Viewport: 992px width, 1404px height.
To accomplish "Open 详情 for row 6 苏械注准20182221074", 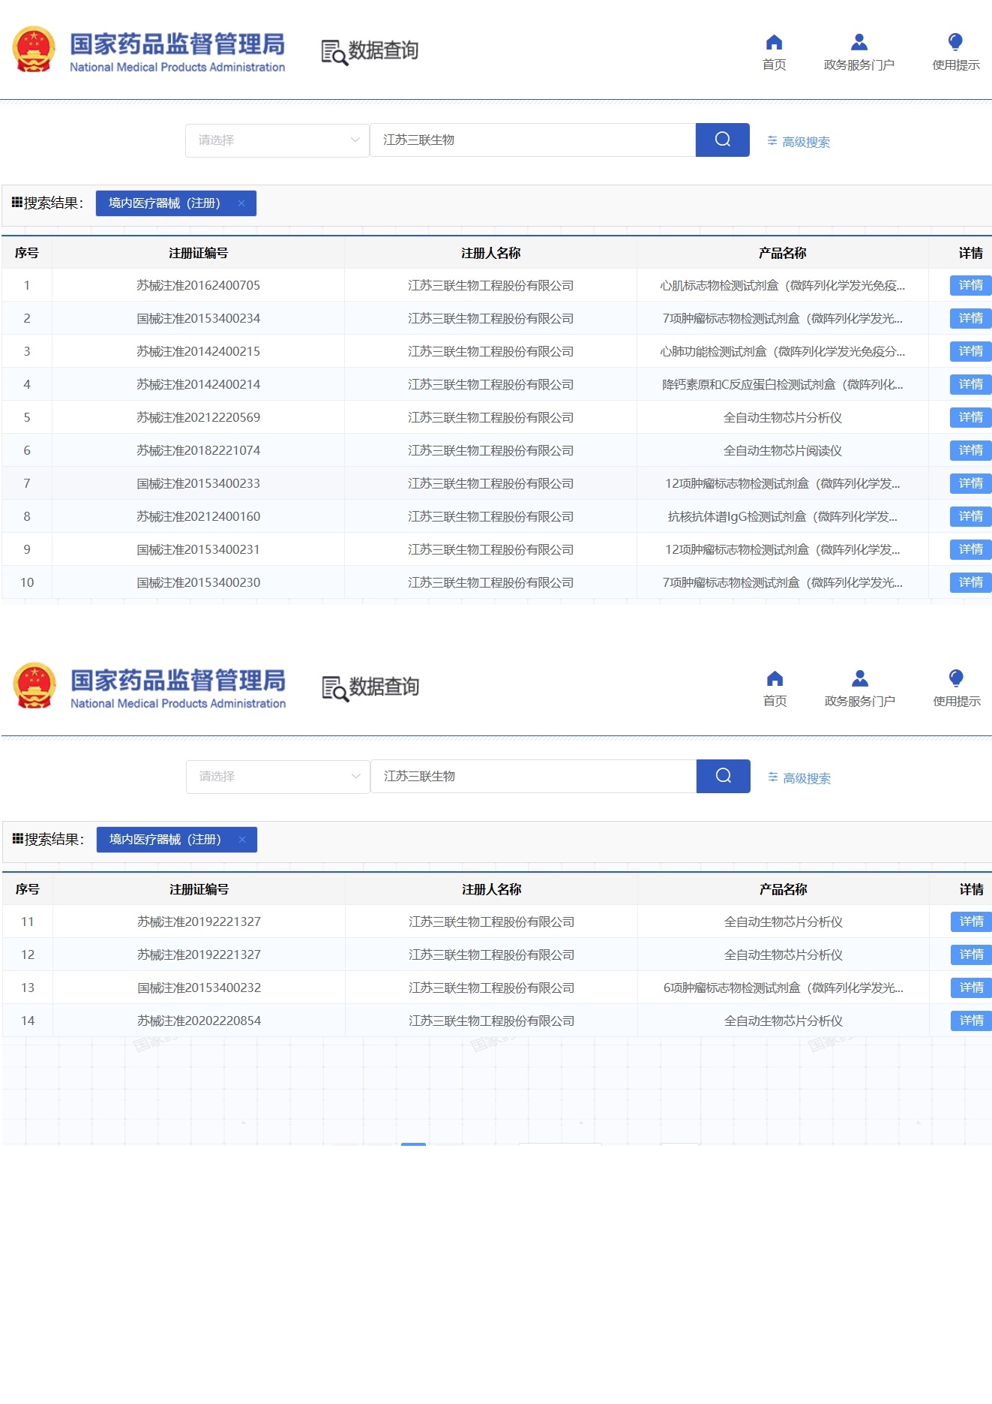I will click(971, 450).
